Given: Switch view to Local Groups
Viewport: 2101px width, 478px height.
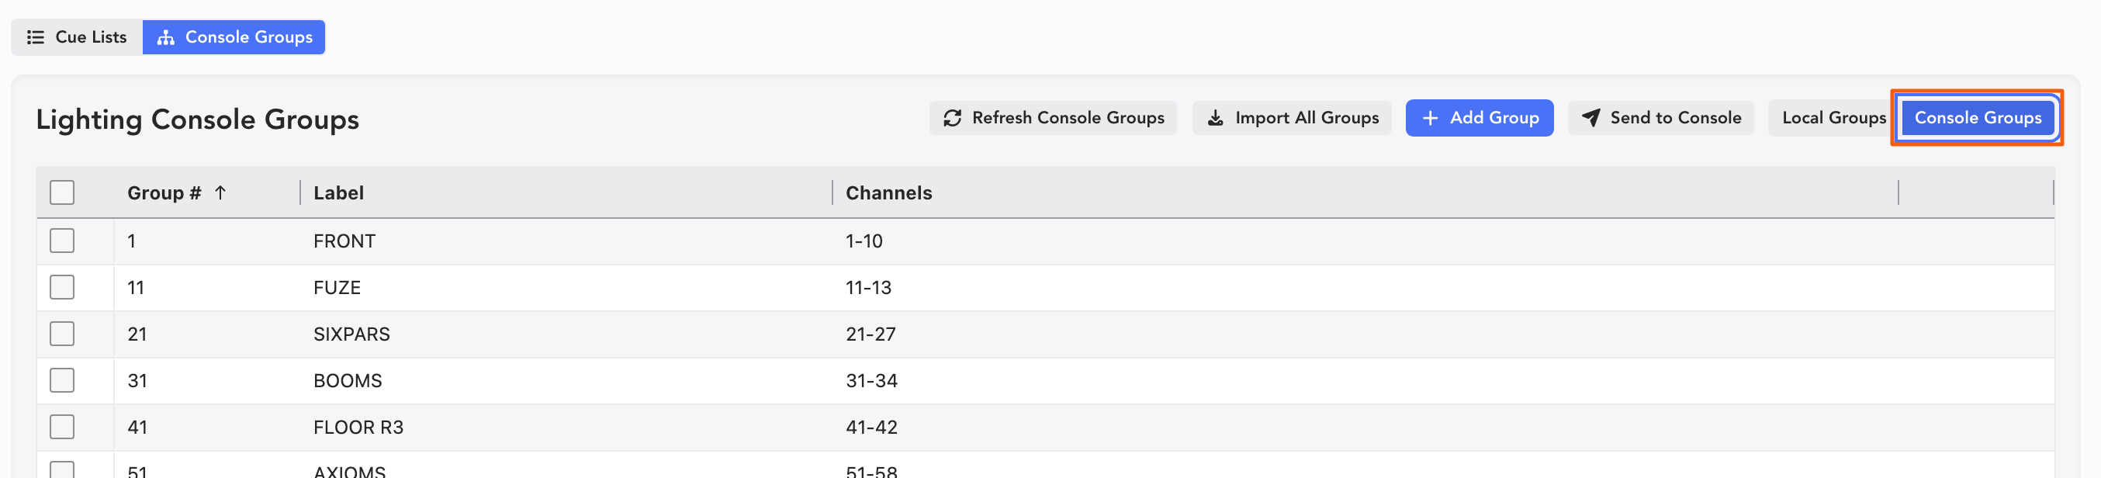Looking at the screenshot, I should 1833,118.
